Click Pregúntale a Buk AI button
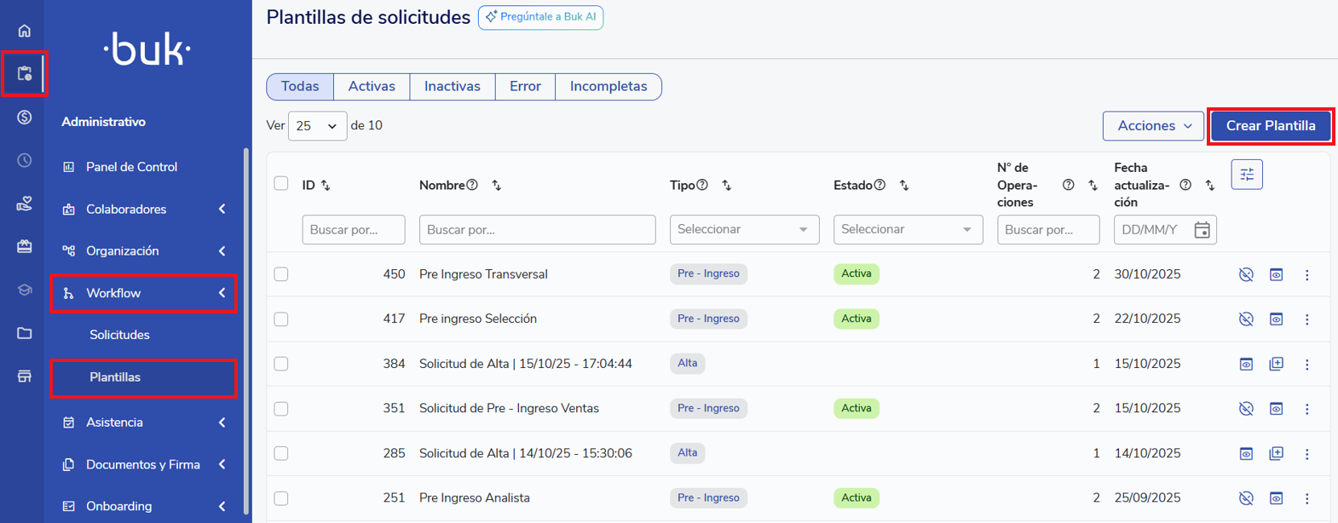Screen dimensions: 1338x523 [540, 17]
